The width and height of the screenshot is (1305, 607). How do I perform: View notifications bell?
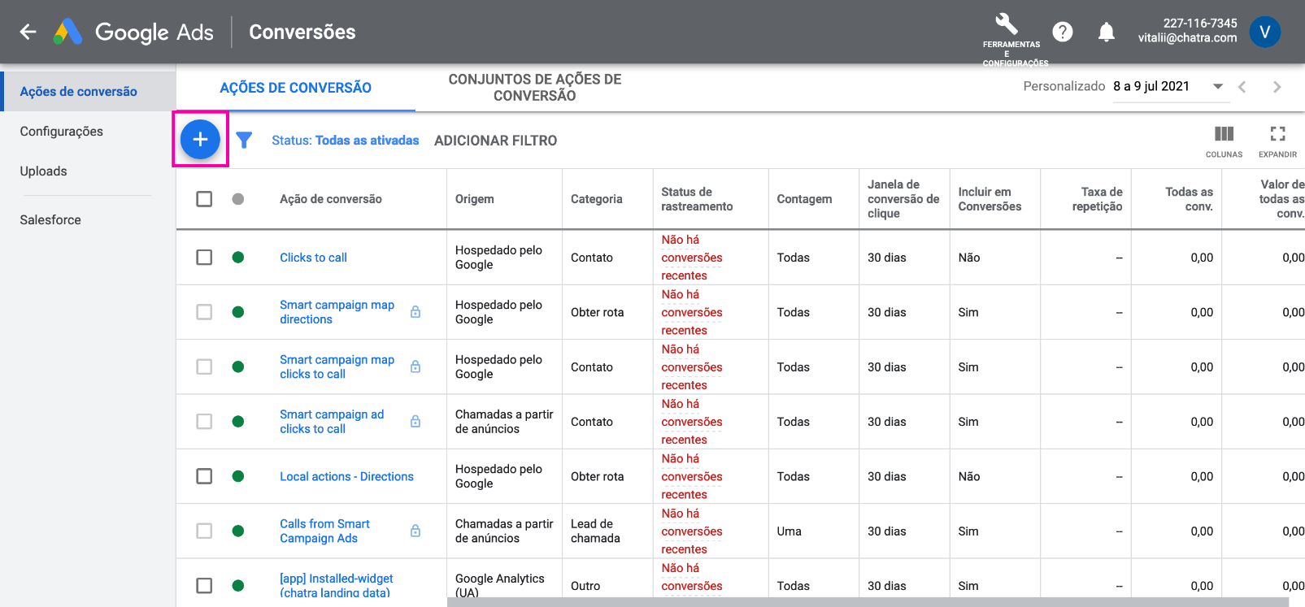tap(1107, 32)
